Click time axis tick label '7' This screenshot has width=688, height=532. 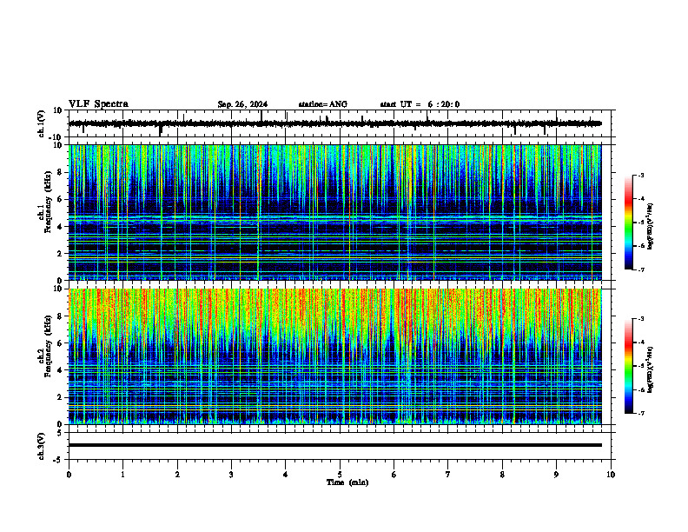448,475
